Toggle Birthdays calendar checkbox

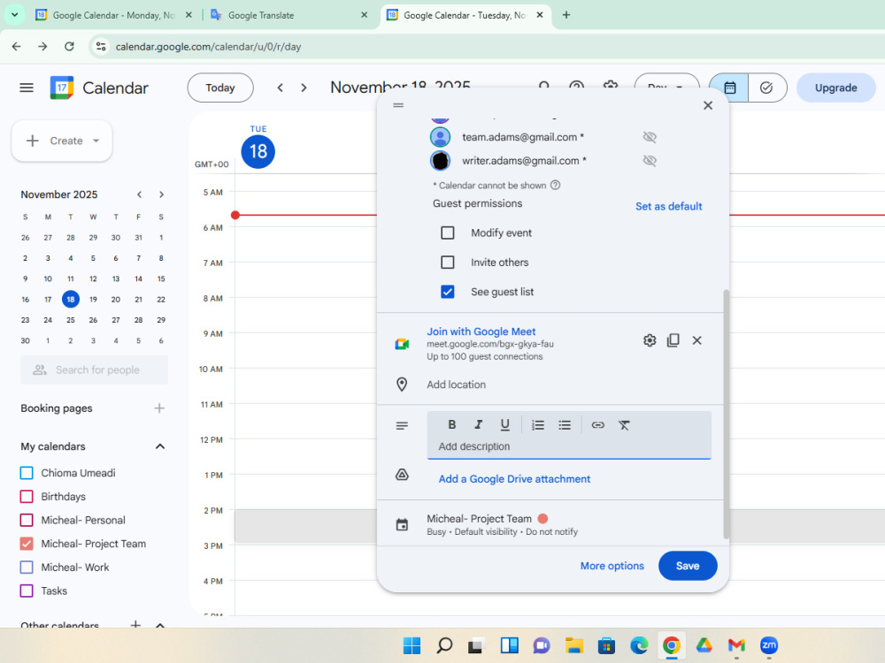[x=27, y=497]
